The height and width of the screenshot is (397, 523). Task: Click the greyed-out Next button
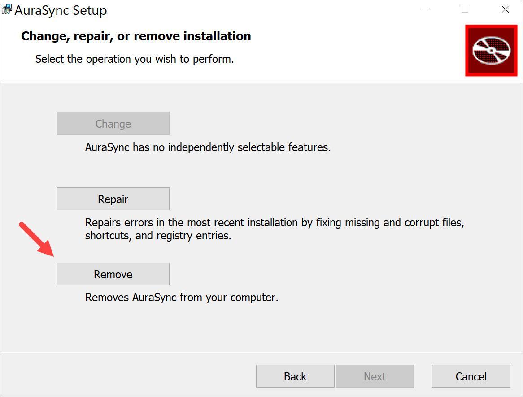click(x=375, y=376)
